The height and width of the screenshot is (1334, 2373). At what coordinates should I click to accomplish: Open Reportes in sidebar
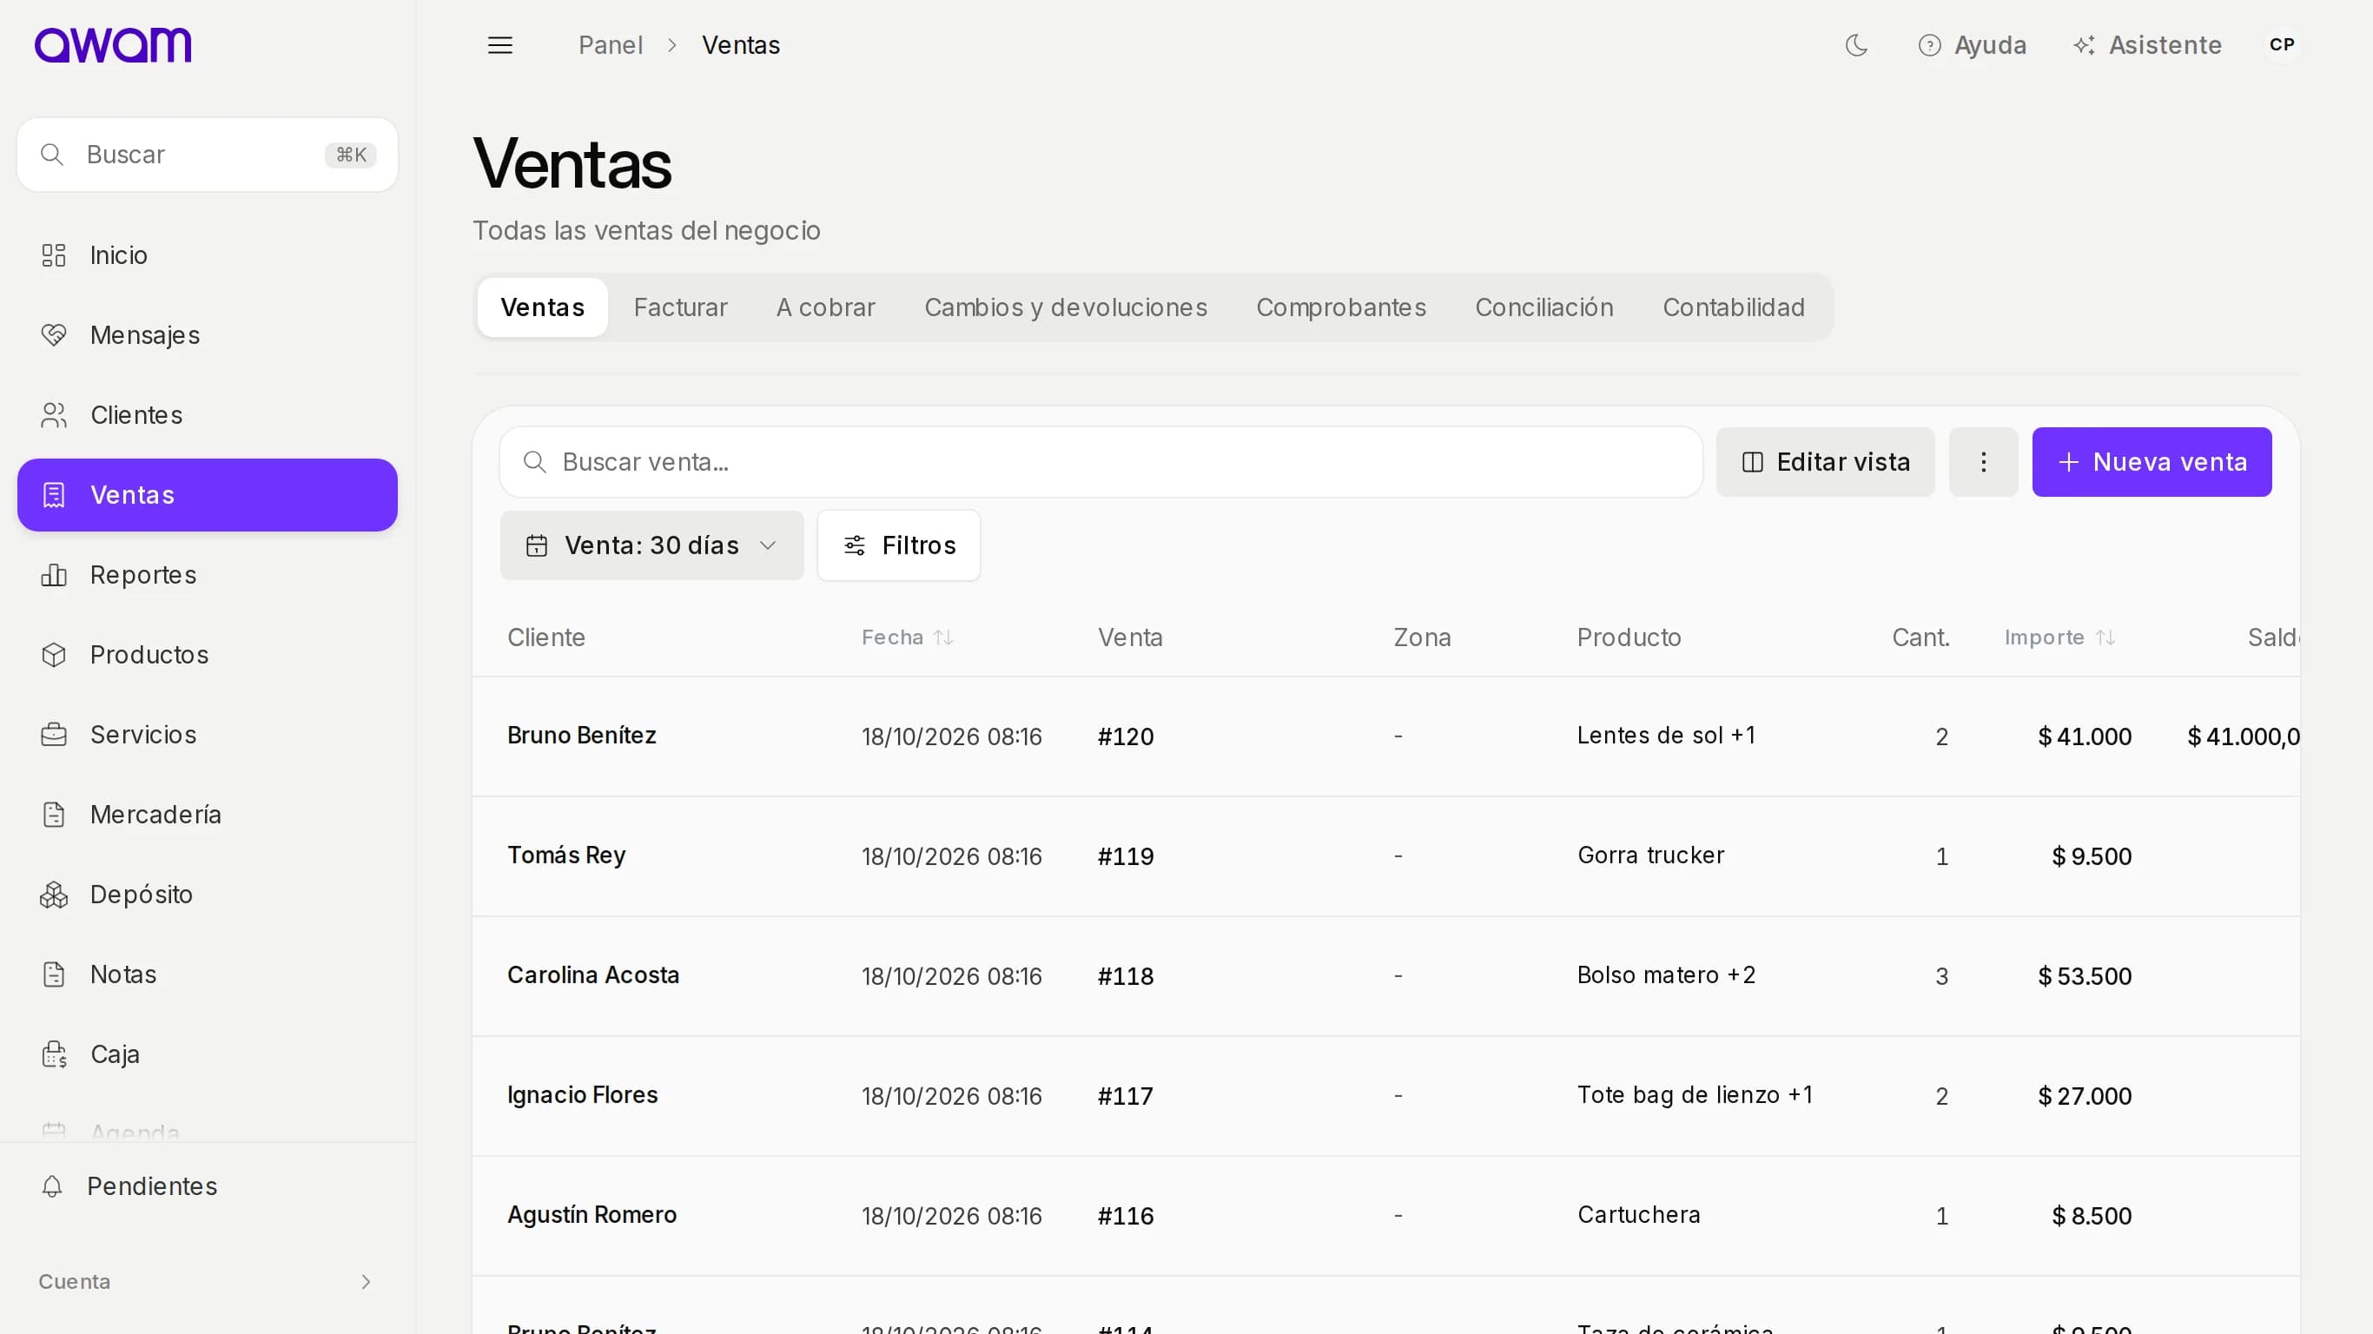[x=208, y=575]
